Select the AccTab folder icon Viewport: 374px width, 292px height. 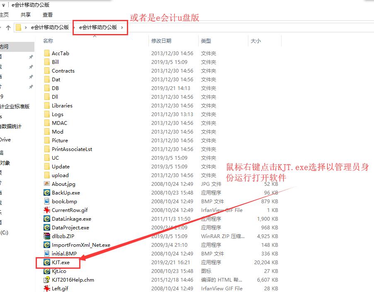point(47,53)
